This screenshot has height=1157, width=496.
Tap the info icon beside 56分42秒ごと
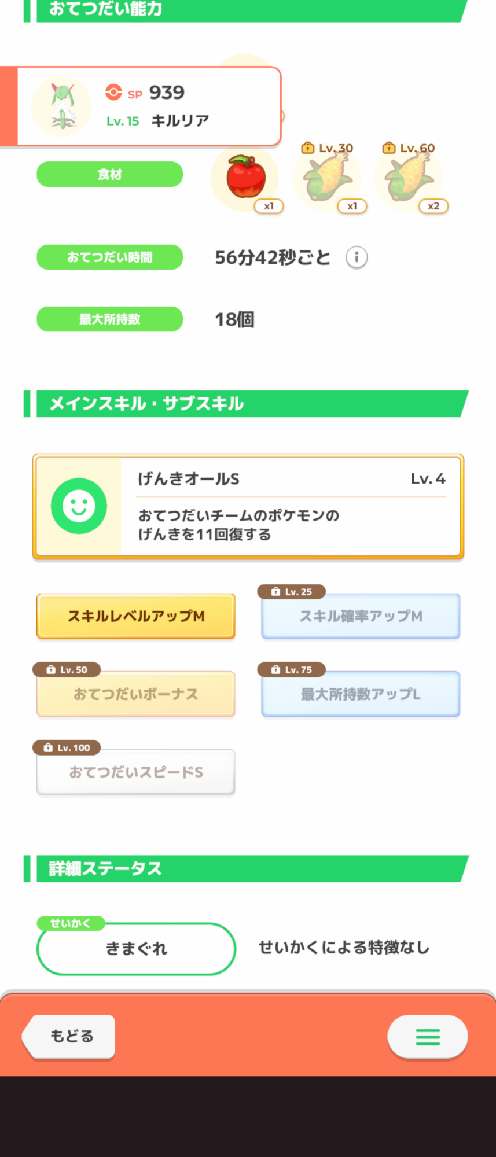pyautogui.click(x=357, y=257)
